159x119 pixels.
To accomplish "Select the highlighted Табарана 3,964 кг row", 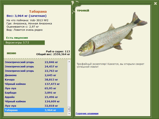I will point(34,110).
